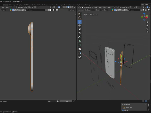Click Node menu in bottom editor
Viewport: 151px width, 113px height.
(x=5, y=101)
